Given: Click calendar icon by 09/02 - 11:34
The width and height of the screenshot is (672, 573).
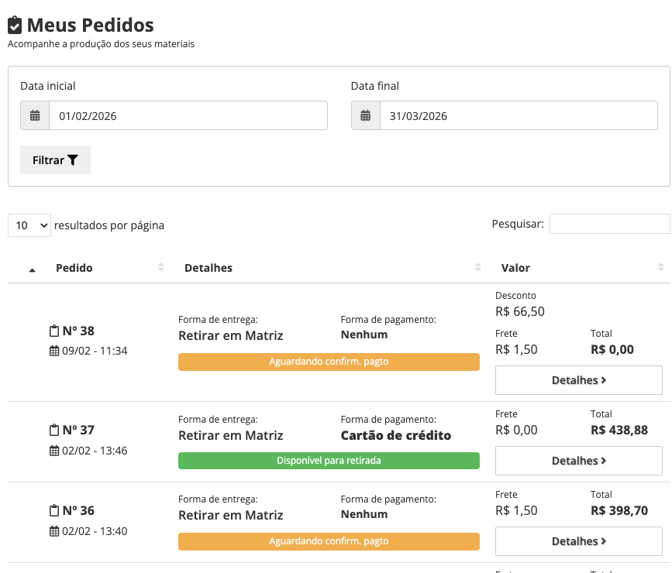Looking at the screenshot, I should (54, 351).
